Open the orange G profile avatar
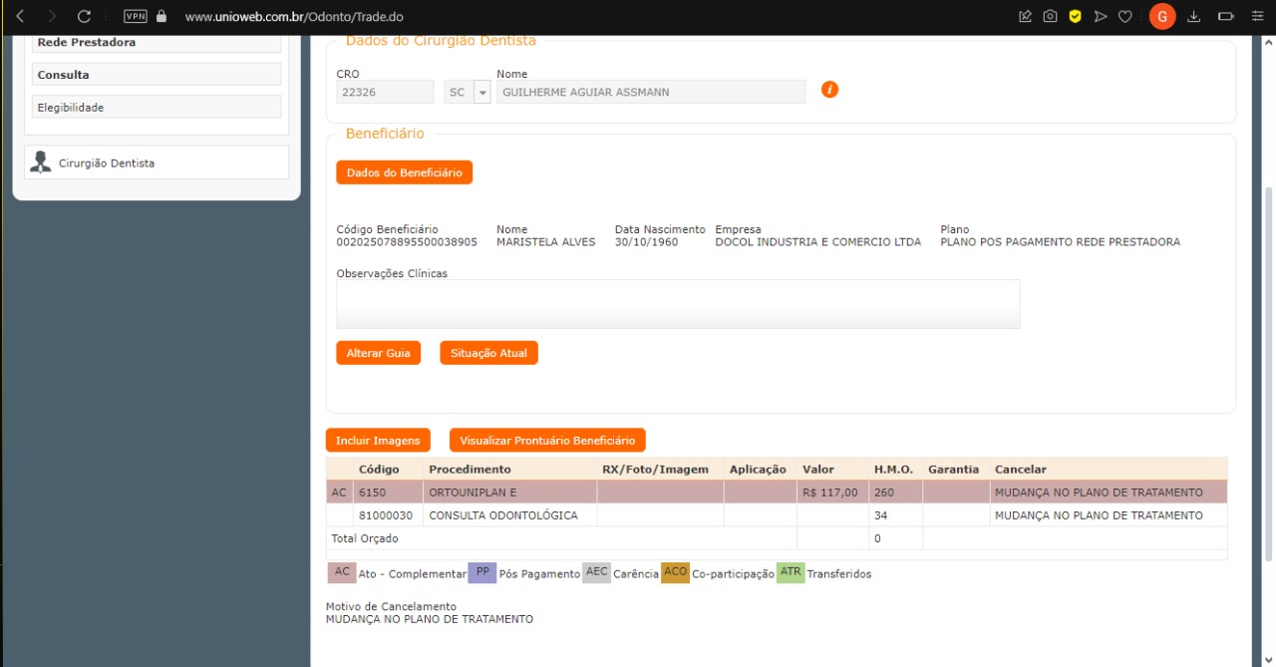The image size is (1276, 667). point(1161,17)
